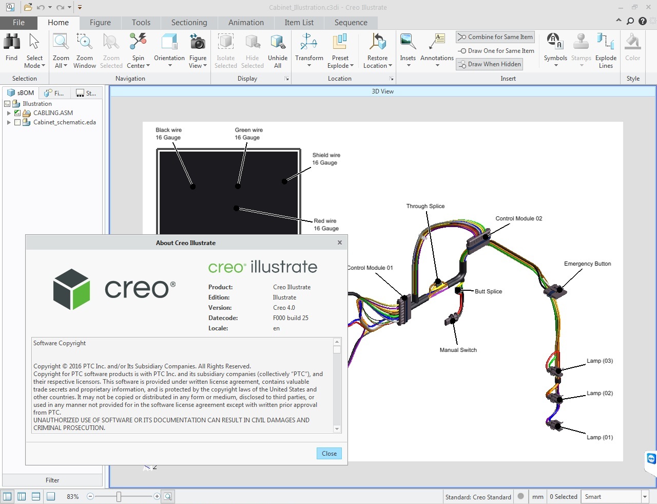Open the undo history dropdown arrow
This screenshot has height=504, width=657.
(x=50, y=7)
